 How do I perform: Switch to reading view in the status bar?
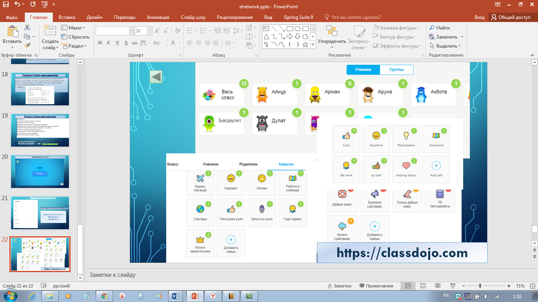(x=438, y=286)
